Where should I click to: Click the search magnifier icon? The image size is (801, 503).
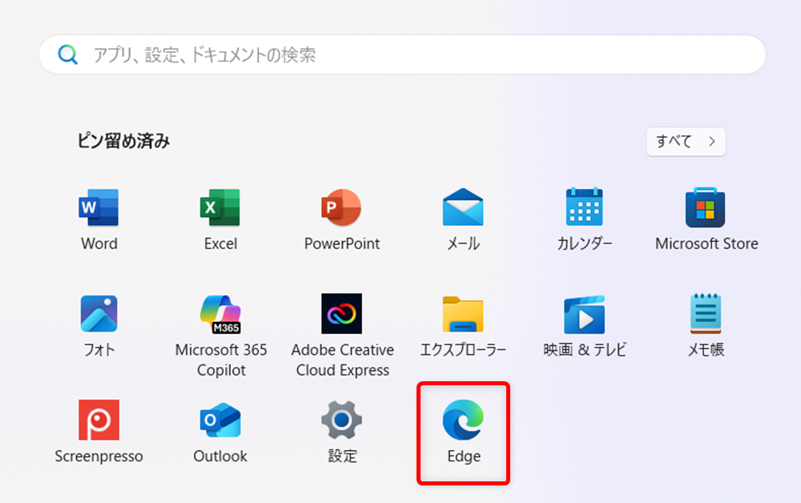[68, 54]
